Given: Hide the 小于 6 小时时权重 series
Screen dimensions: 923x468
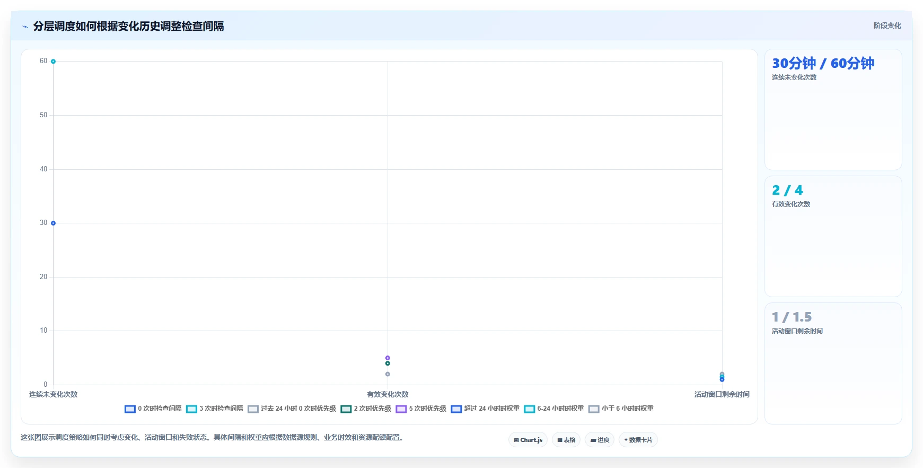Looking at the screenshot, I should [621, 409].
